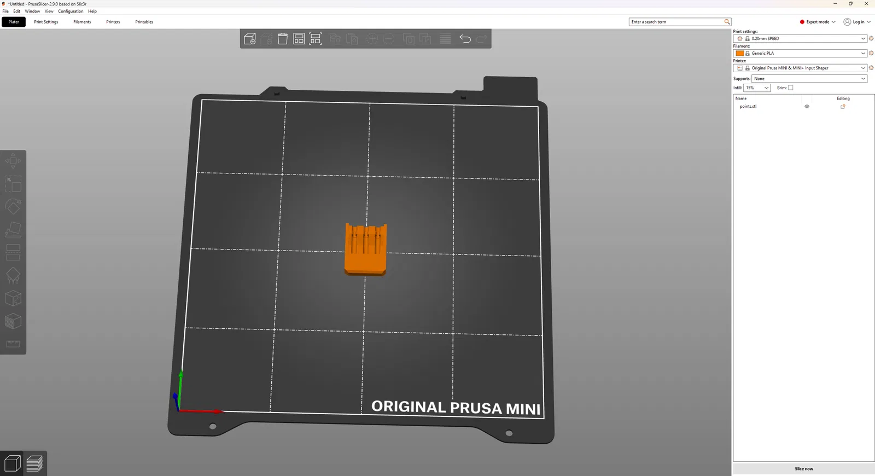
Task: Select the Multimaterial painting tool
Action: 13,321
